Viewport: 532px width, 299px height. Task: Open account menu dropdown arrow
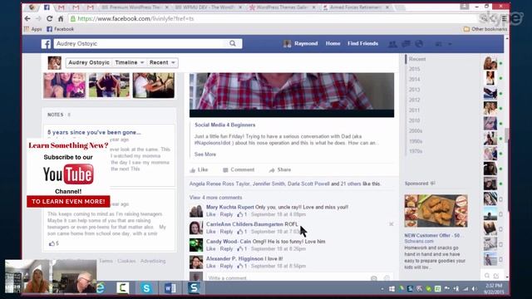[x=450, y=44]
